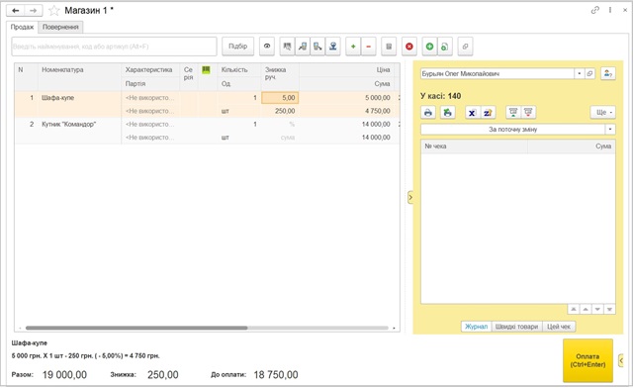Click the product name search input field
Image resolution: width=633 pixels, height=388 pixels.
coord(114,47)
